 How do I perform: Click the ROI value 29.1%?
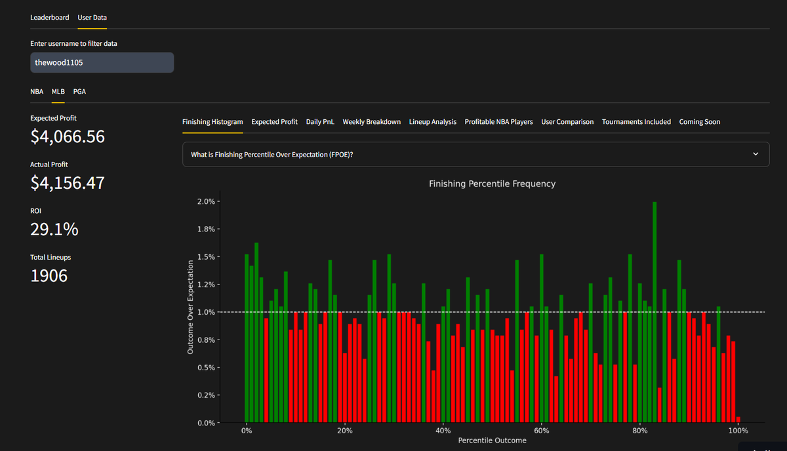54,229
